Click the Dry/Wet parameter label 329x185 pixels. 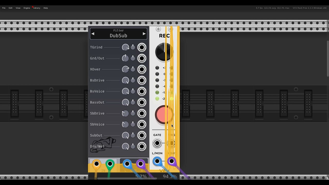97,146
